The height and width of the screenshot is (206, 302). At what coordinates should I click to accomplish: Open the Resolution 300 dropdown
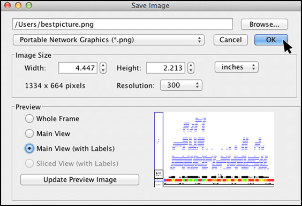[x=181, y=85]
